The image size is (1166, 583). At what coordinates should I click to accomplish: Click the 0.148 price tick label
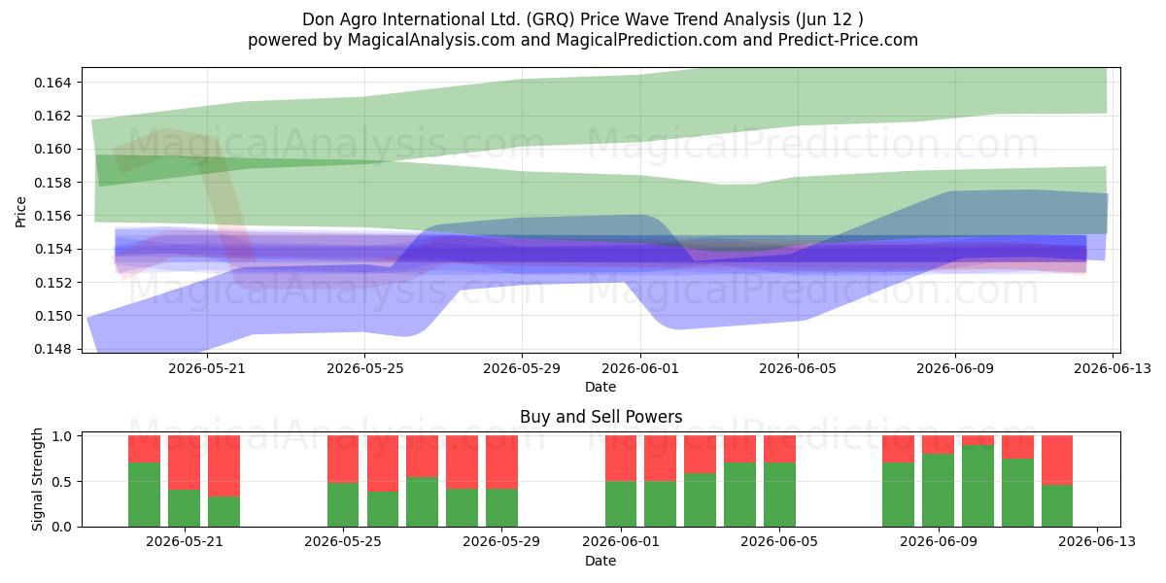tap(54, 349)
